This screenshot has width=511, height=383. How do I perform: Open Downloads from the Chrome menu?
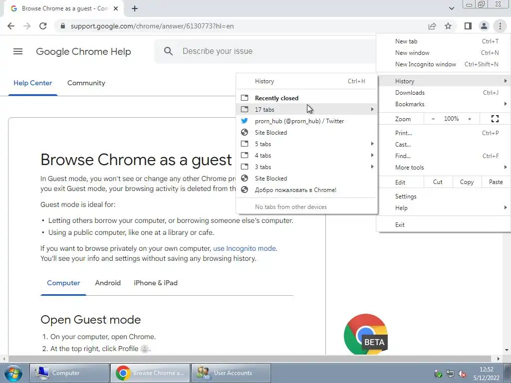[x=443, y=93]
